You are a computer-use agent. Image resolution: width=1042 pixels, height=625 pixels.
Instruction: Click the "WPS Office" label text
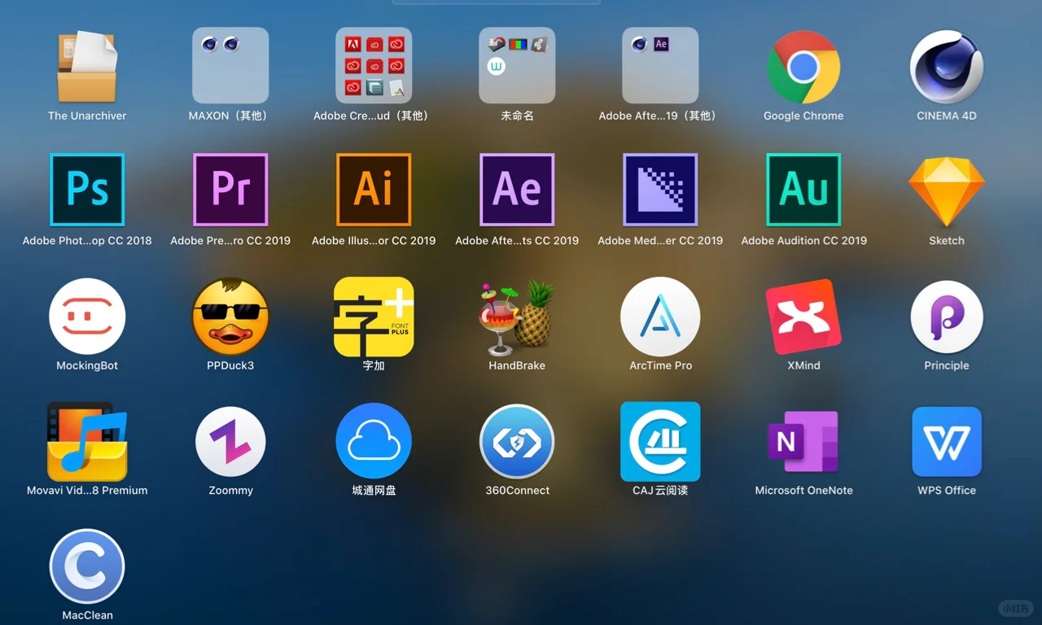947,490
